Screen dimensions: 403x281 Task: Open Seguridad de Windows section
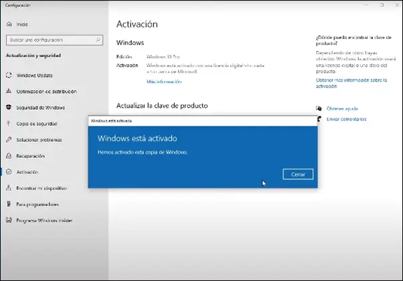pos(41,108)
